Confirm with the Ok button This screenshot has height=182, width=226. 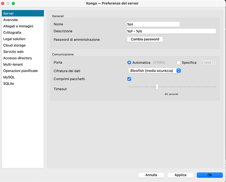pos(210,175)
